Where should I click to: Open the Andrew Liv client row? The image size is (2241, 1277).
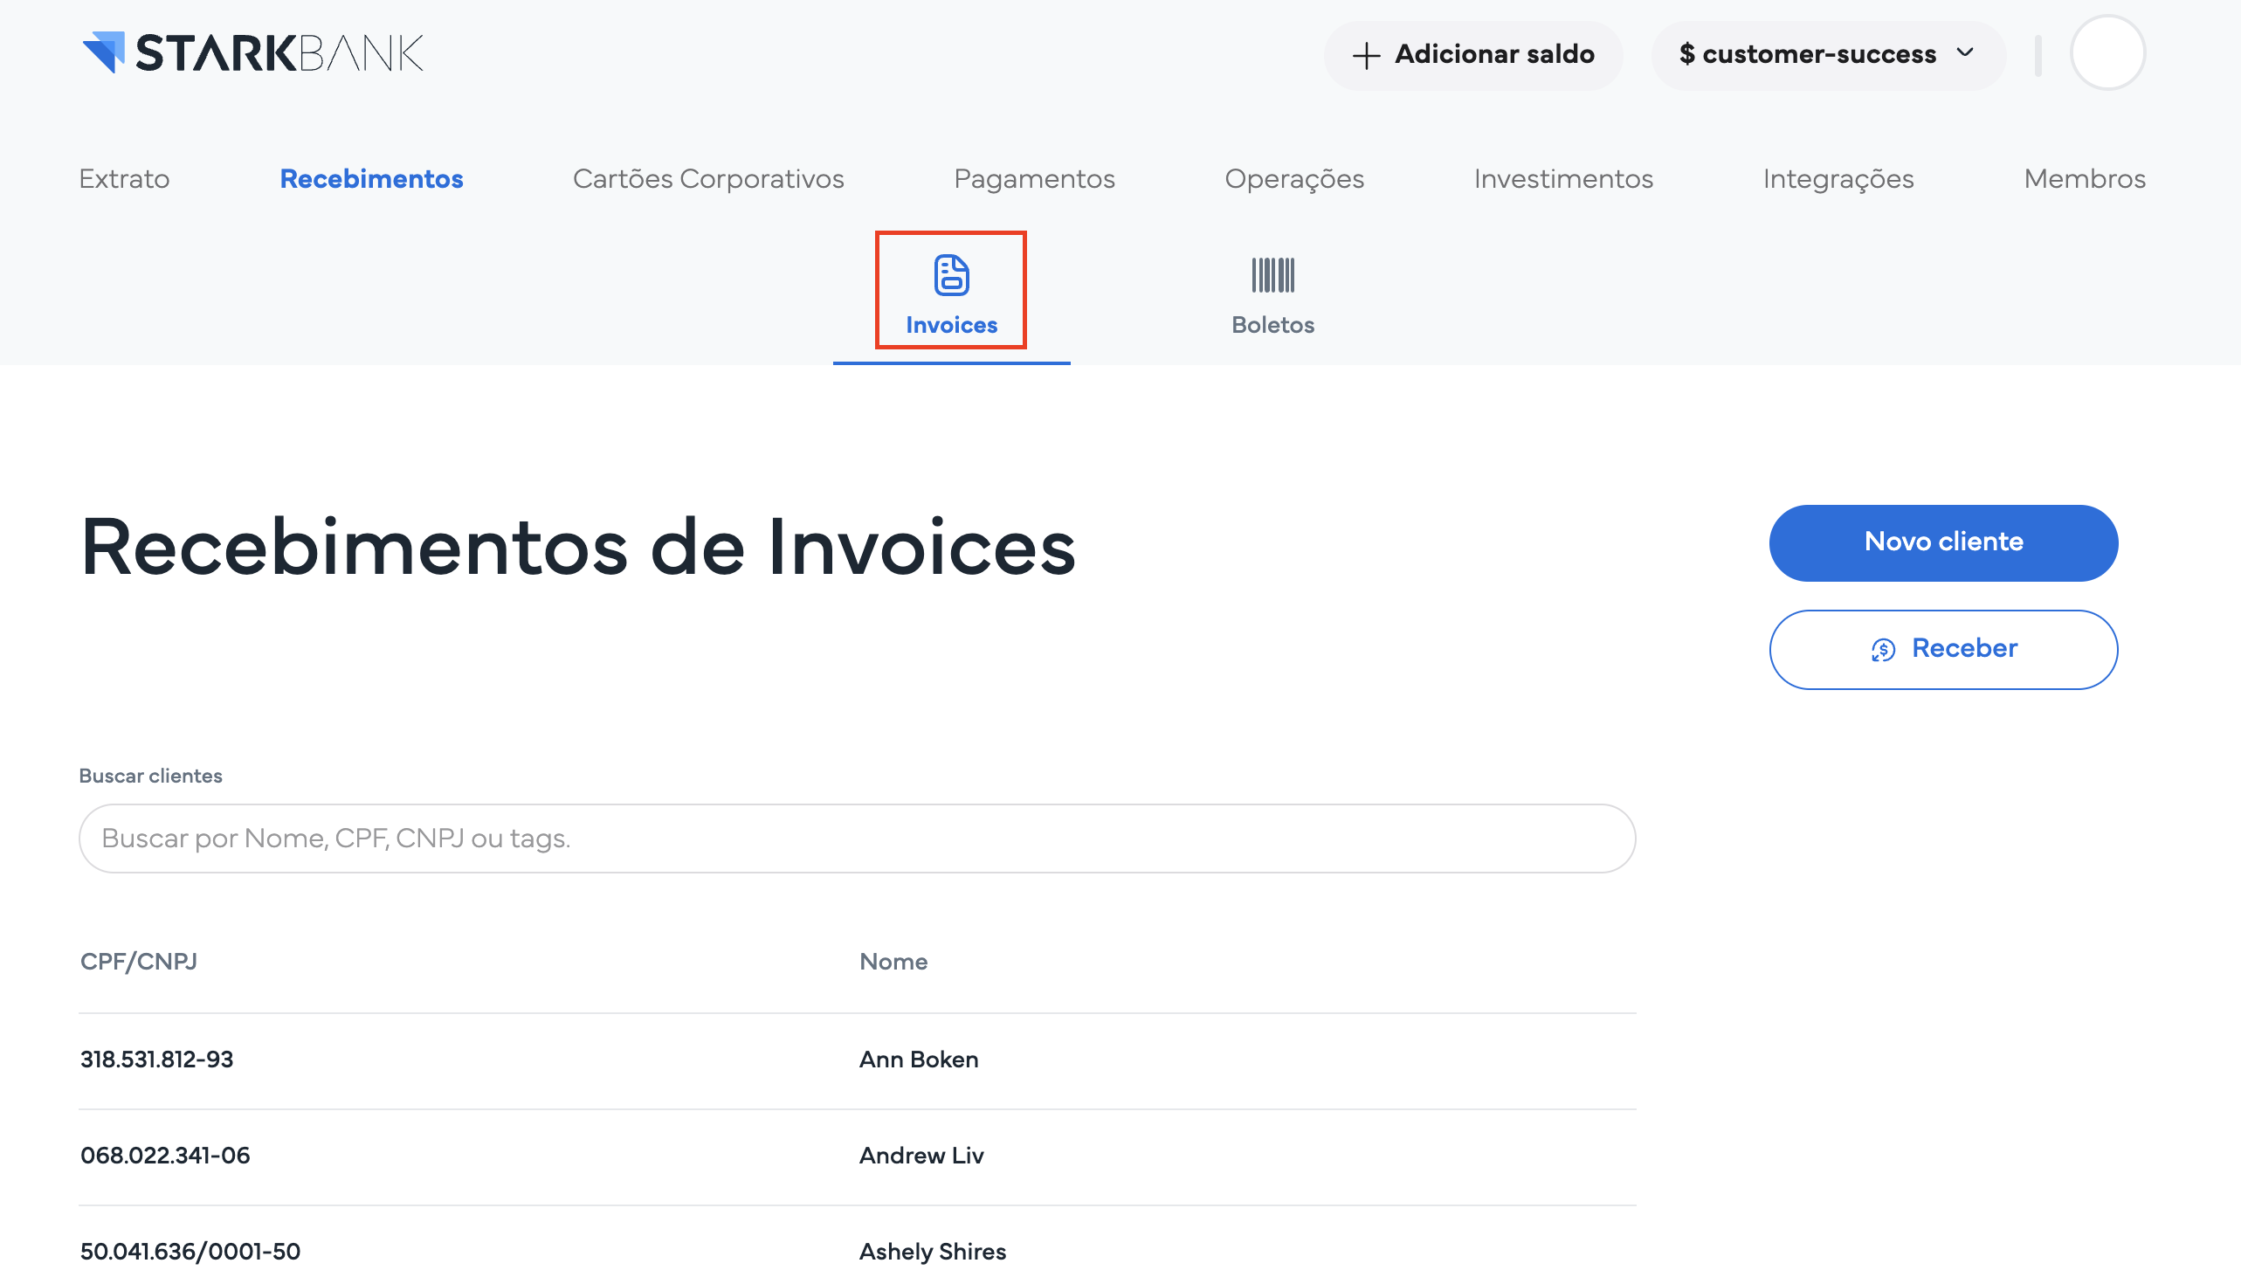[x=857, y=1156]
